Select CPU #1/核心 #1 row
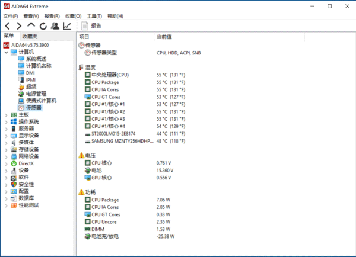The height and width of the screenshot is (257, 356). (135, 104)
